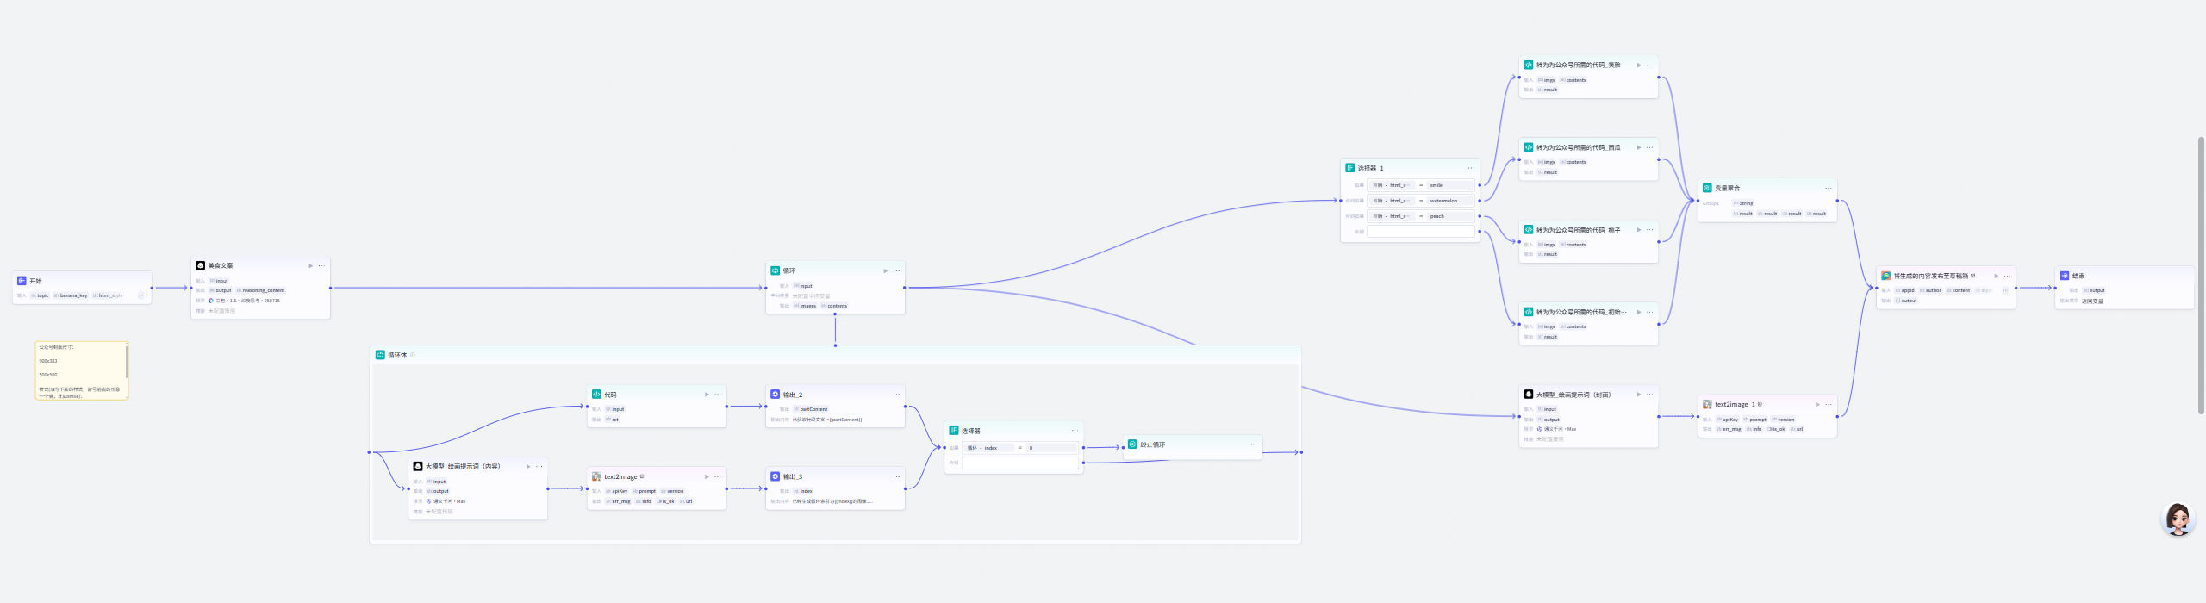Open more menu of 将生成的内容发布至草稿箱 node
The width and height of the screenshot is (2206, 603).
(2007, 276)
